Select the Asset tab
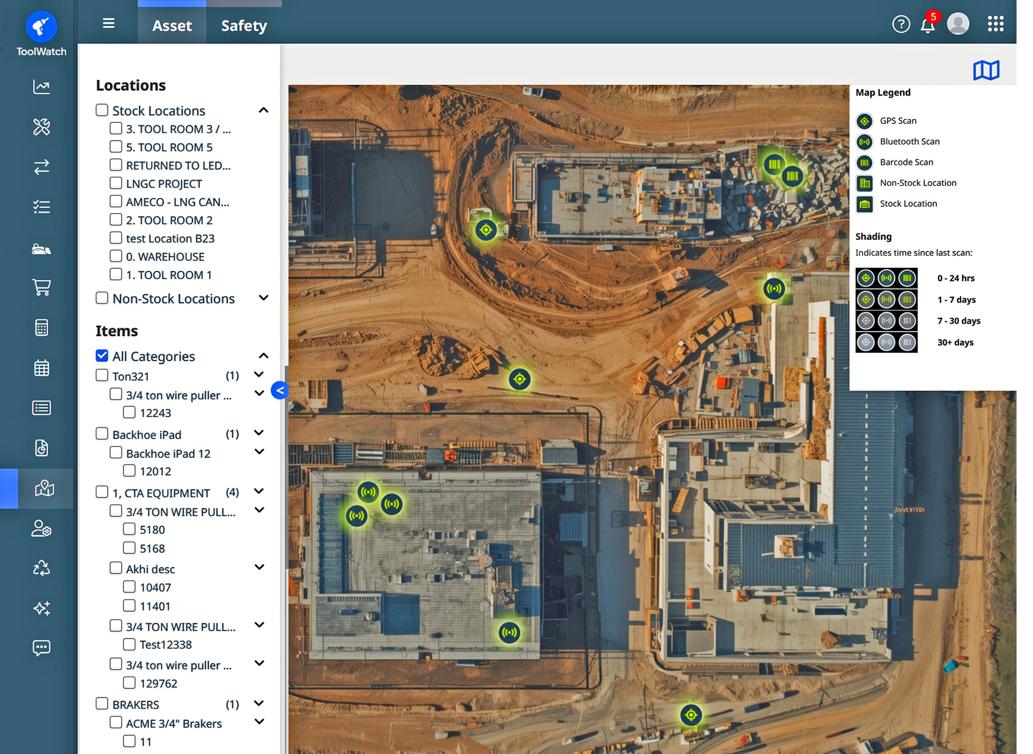1033x754 pixels. pyautogui.click(x=172, y=25)
